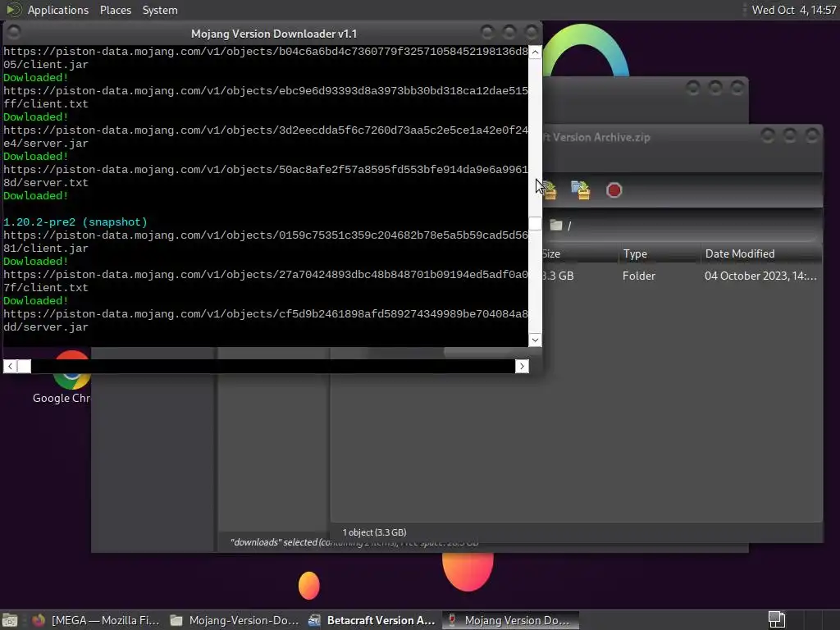Click the horizontal scrollbar thumb in downloader
This screenshot has width=840, height=630.
click(24, 366)
